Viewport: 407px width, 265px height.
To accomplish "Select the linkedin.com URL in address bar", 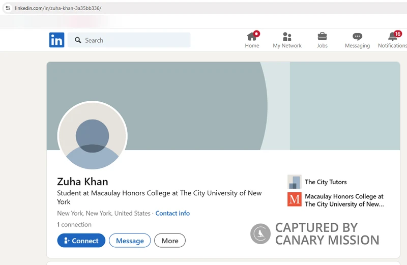I will [58, 8].
